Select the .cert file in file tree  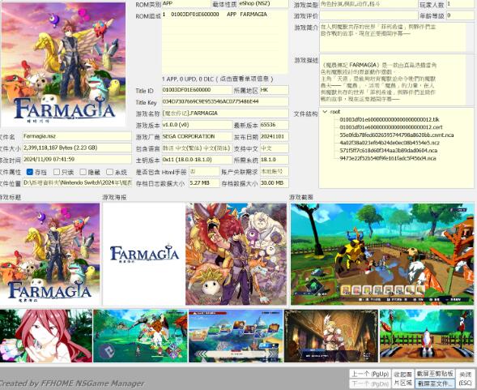pos(391,127)
